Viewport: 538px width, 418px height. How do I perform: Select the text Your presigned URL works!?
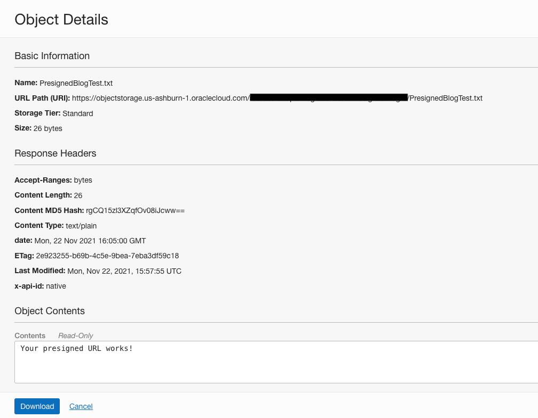coord(76,348)
